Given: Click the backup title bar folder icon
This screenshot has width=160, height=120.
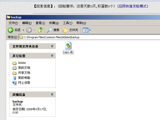Looking at the screenshot, I should pyautogui.click(x=8, y=17).
